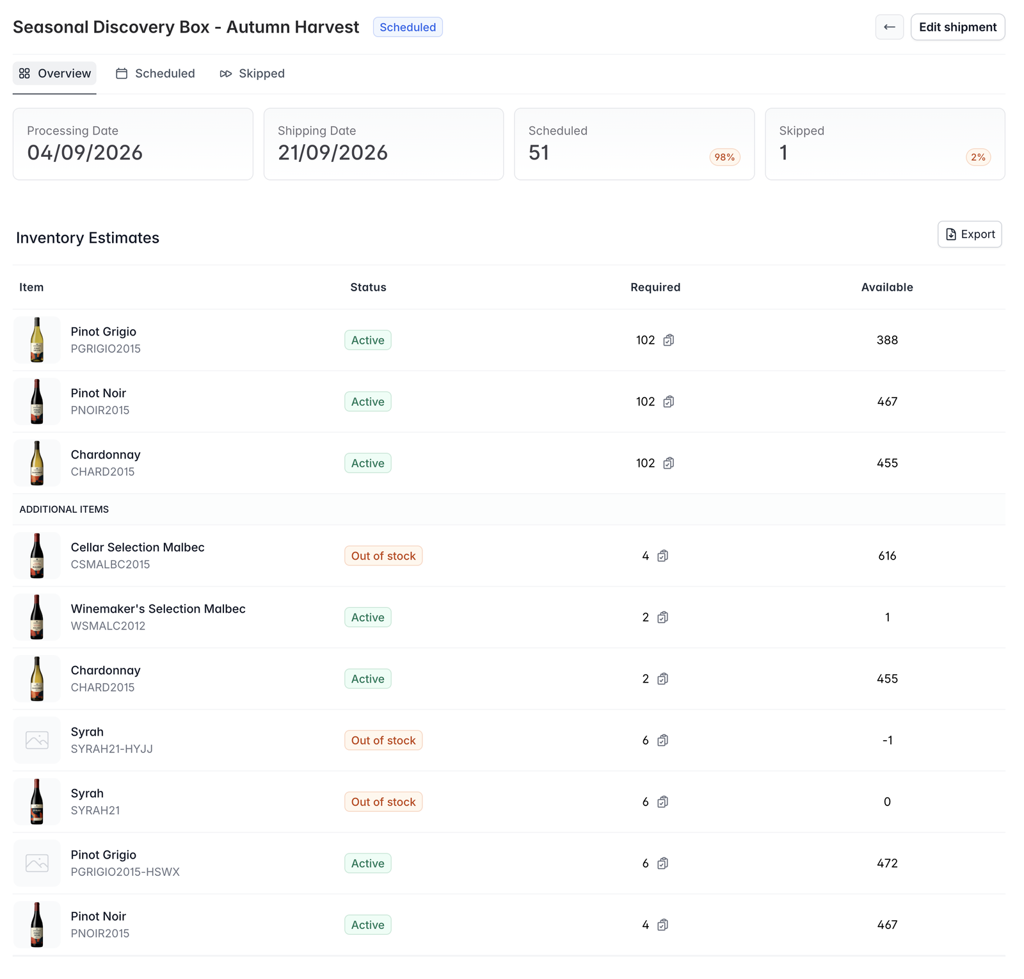Copy required quantity for Pinot Grigio PGRIGIO2015-HSWX
Screen dimensions: 1024x979
[662, 863]
